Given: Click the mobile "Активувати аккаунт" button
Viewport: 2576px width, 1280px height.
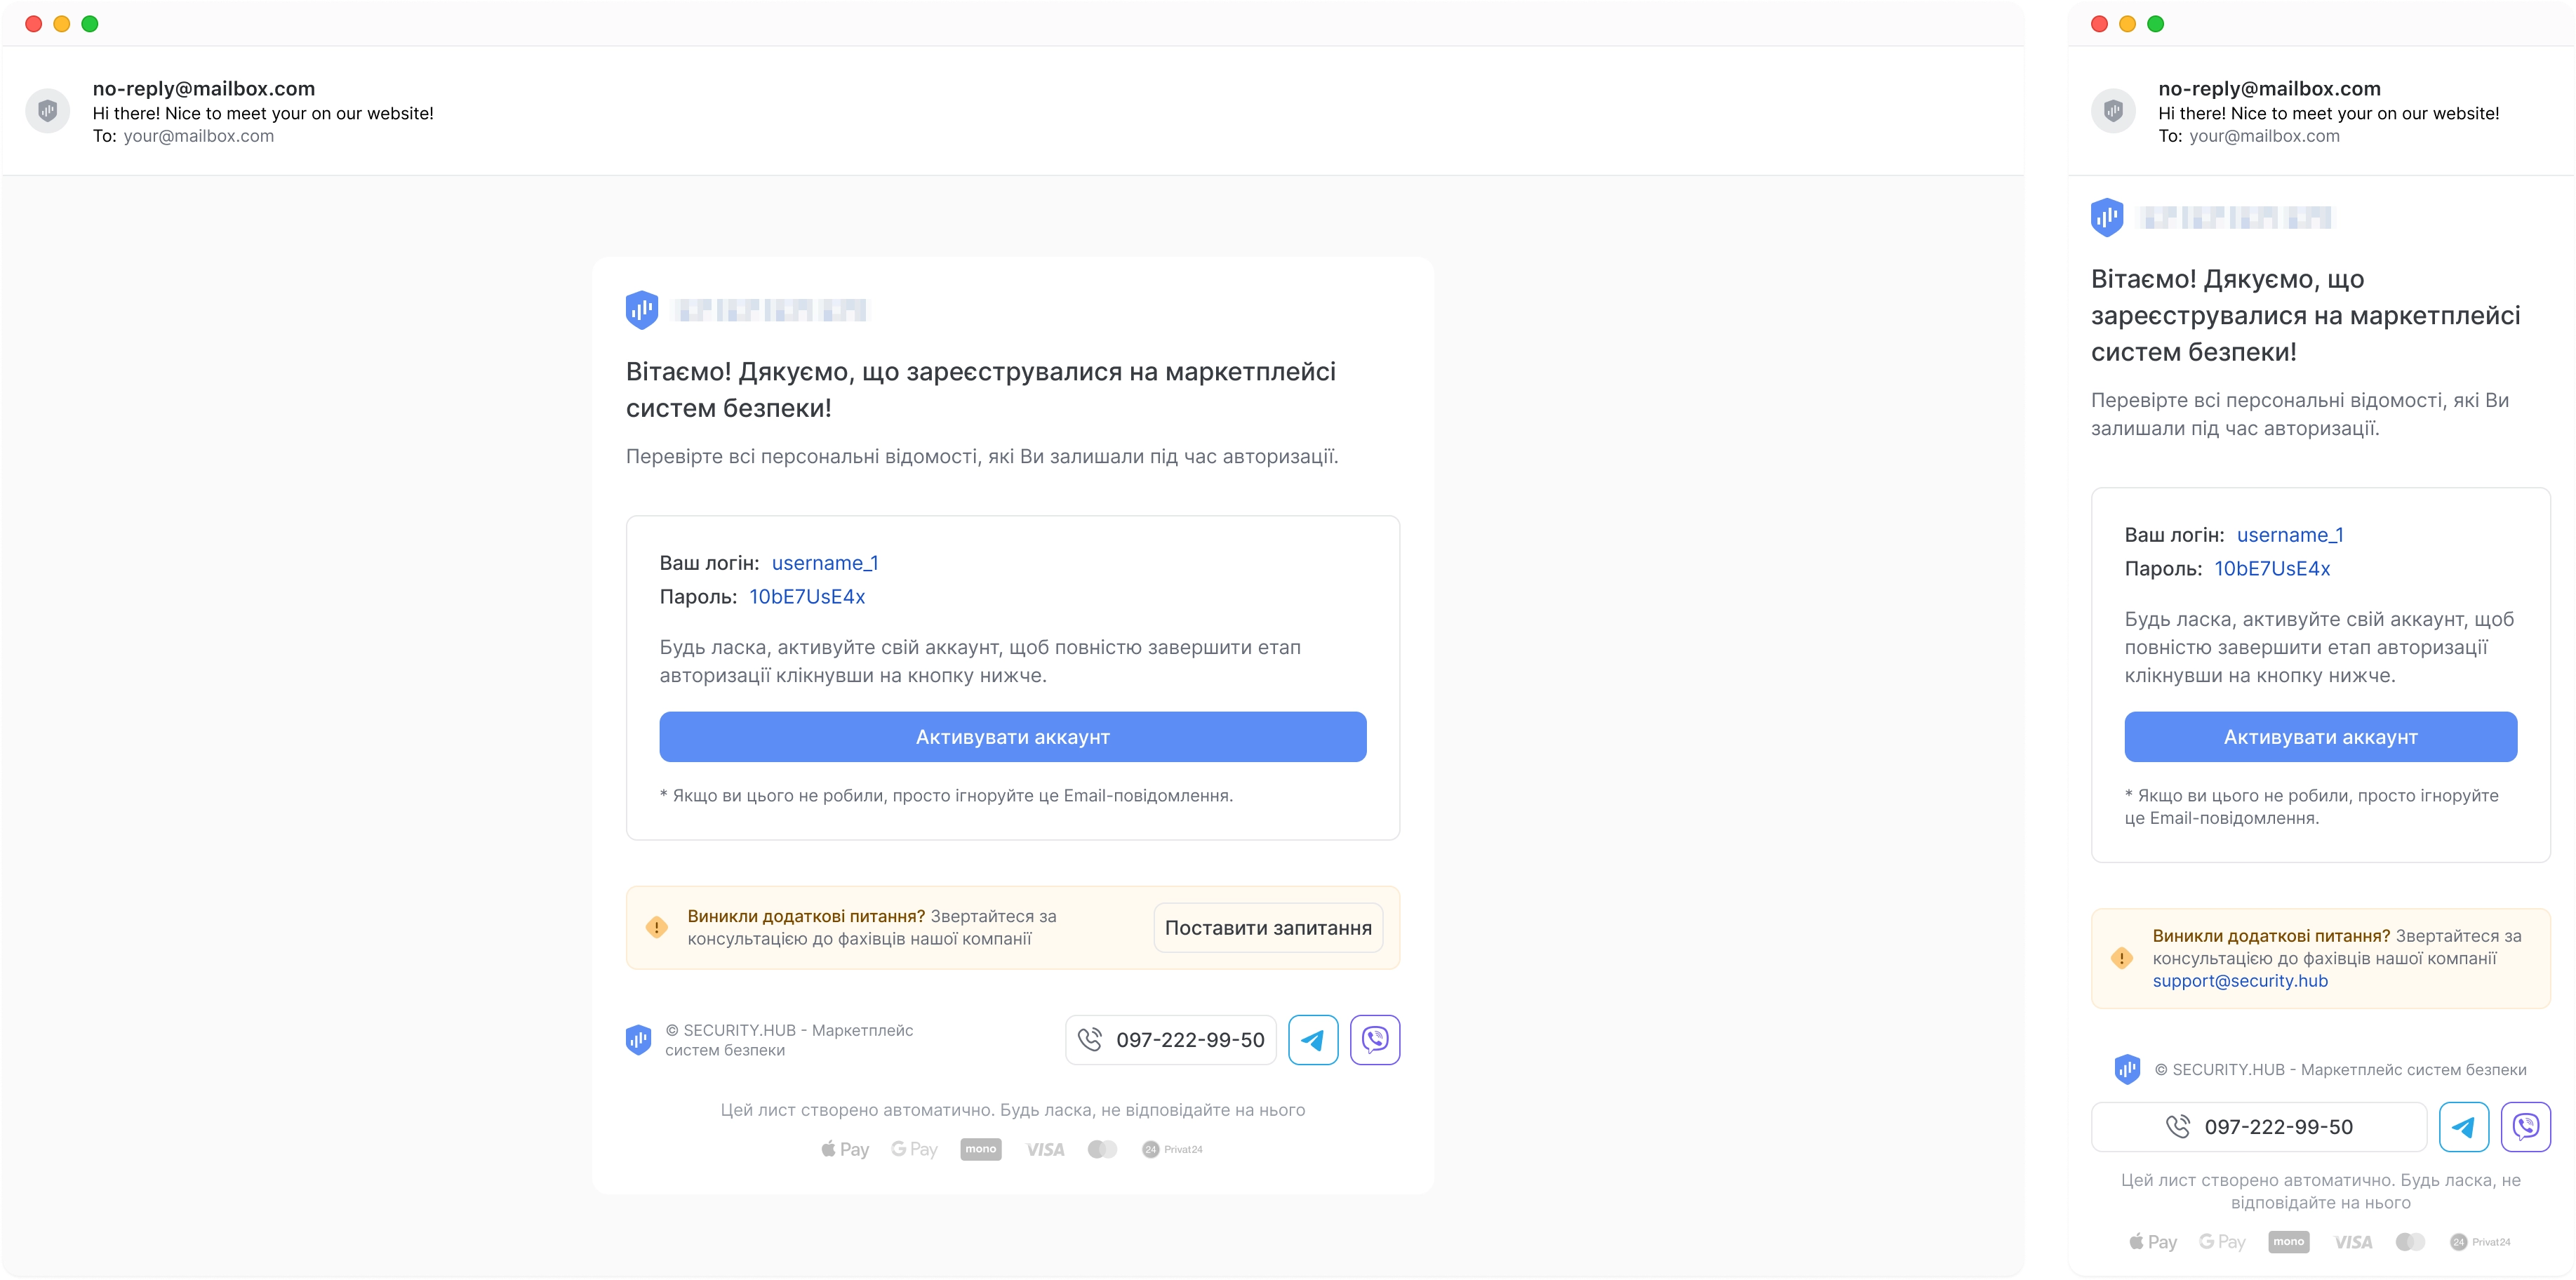Looking at the screenshot, I should [x=2321, y=737].
